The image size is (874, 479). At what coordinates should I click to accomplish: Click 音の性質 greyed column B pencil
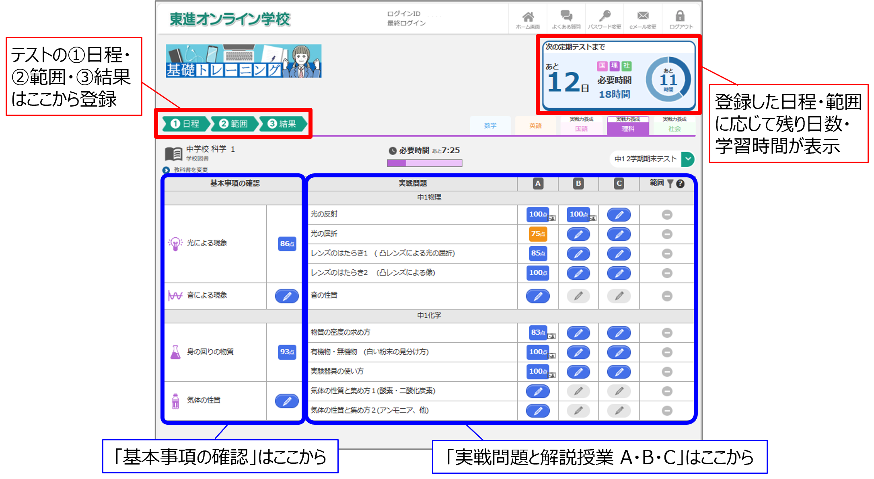pyautogui.click(x=578, y=296)
